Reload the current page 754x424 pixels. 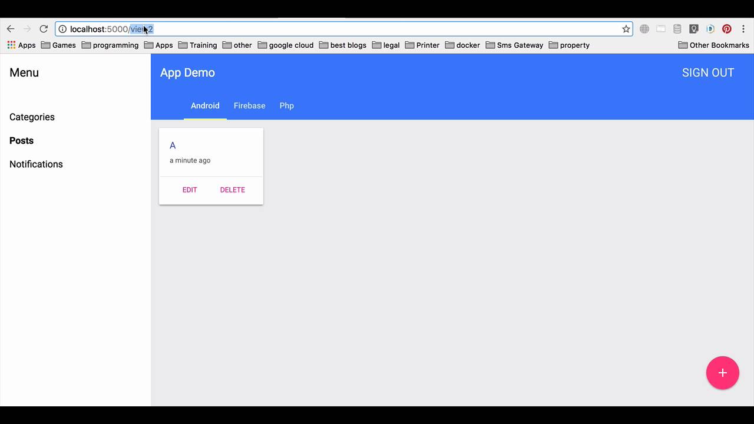pos(44,29)
